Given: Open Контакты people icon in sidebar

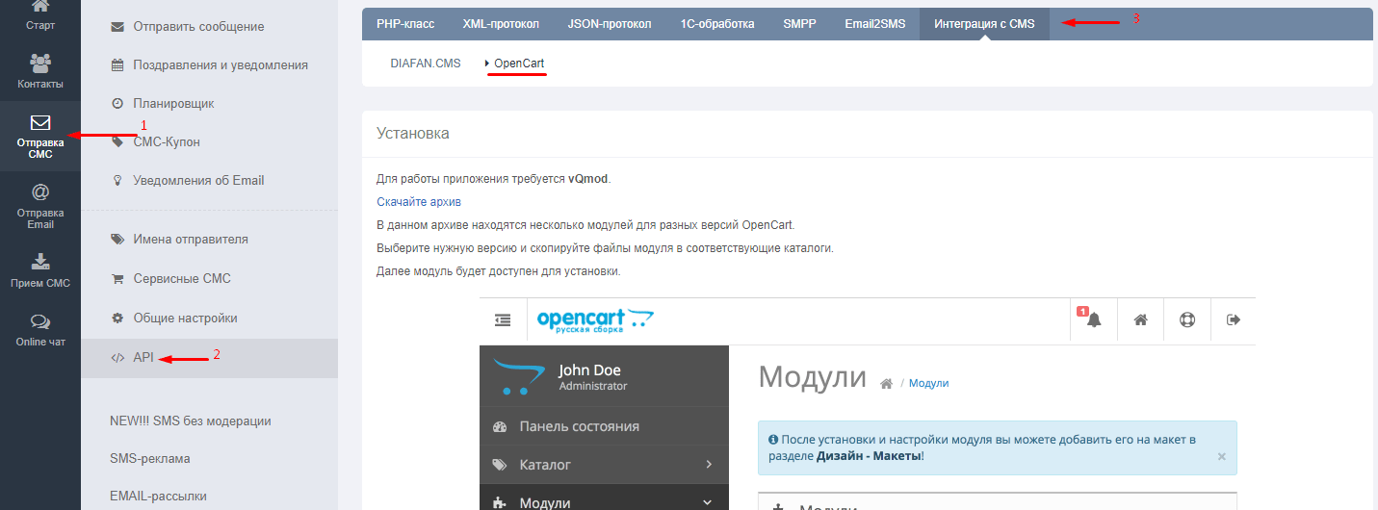Looking at the screenshot, I should (40, 64).
